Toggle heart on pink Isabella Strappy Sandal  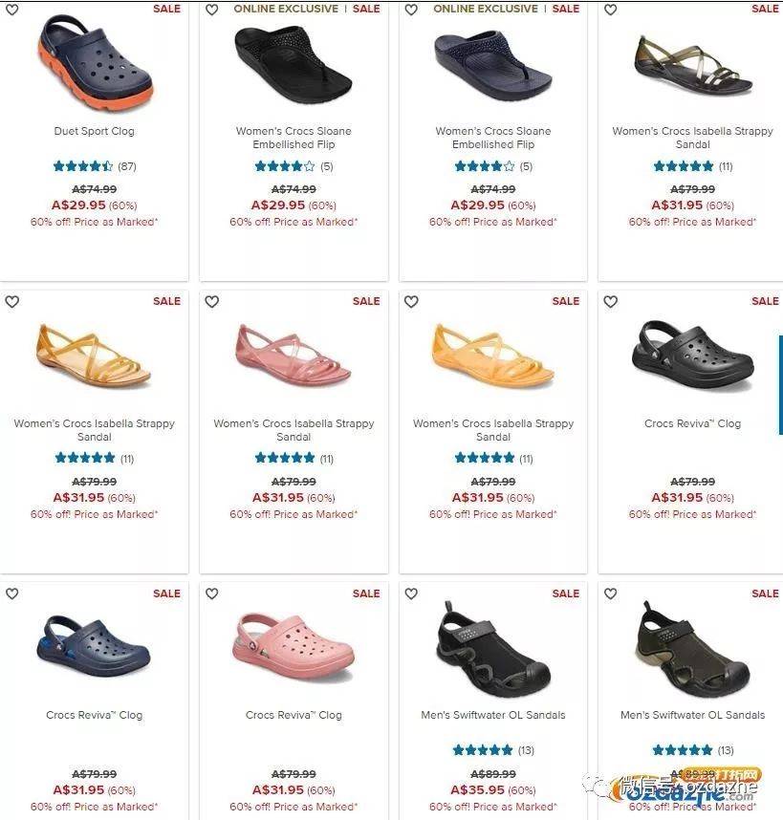212,302
